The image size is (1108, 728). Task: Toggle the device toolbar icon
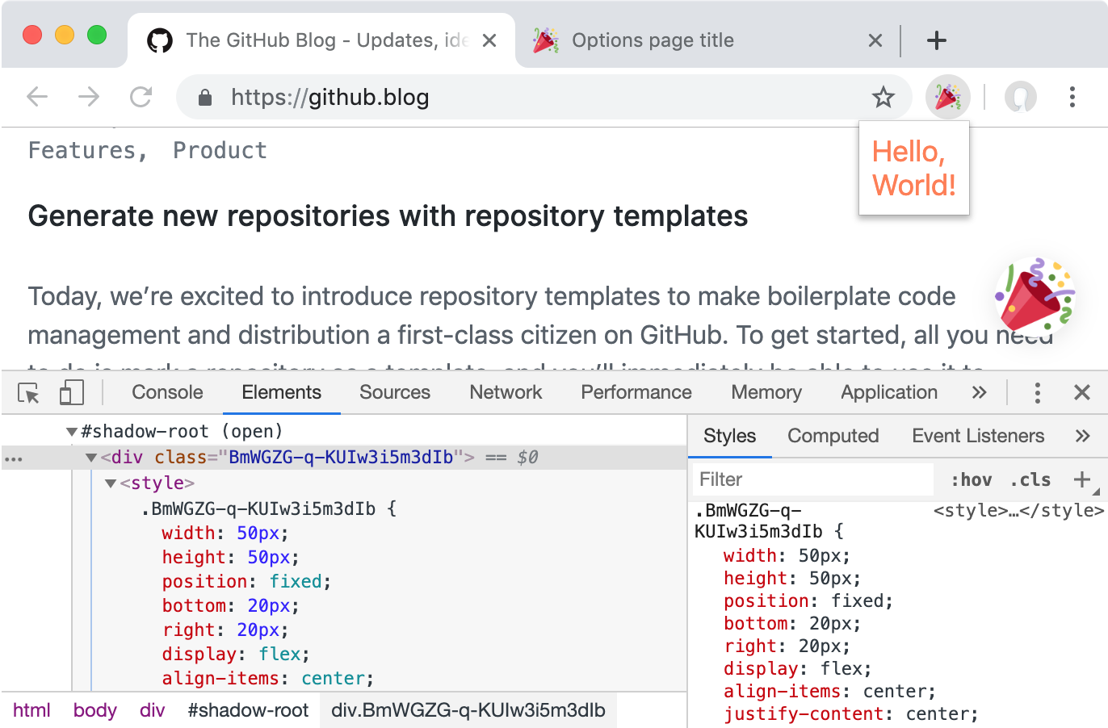click(71, 393)
